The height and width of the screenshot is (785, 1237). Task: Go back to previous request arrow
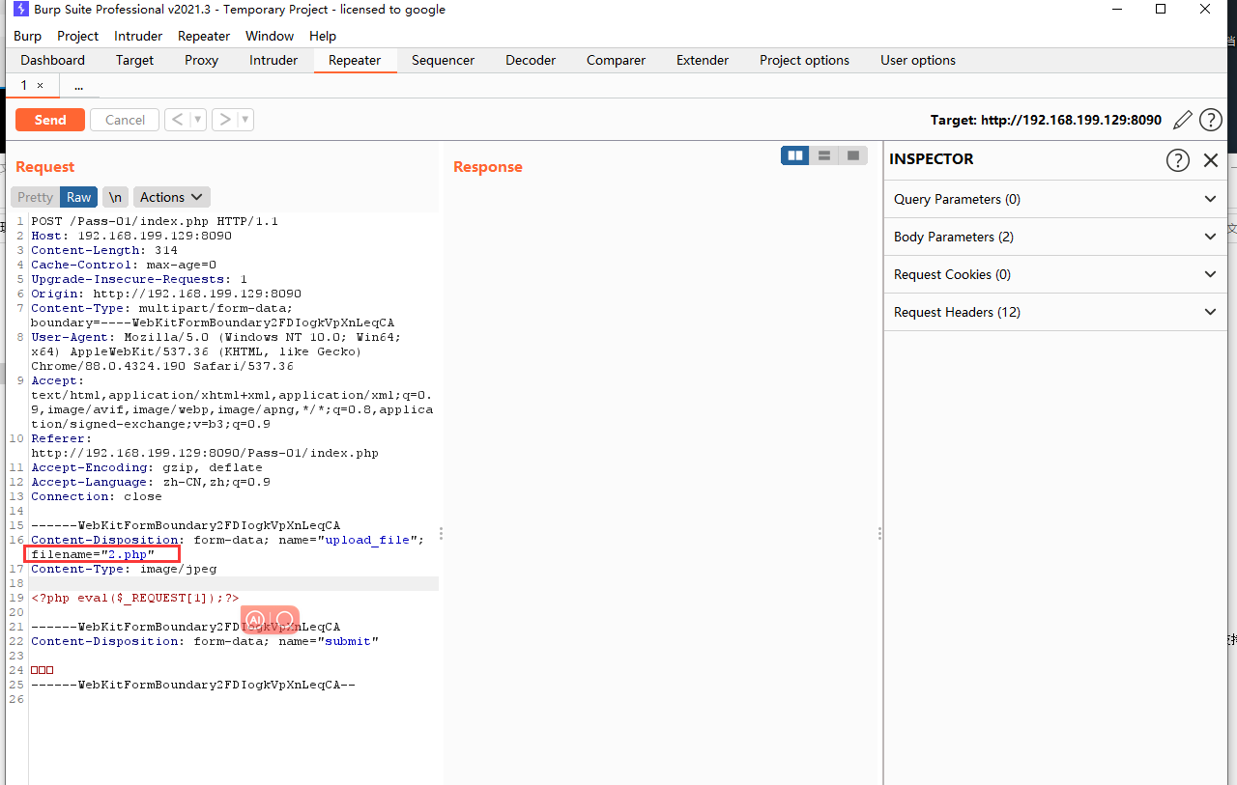pyautogui.click(x=177, y=120)
